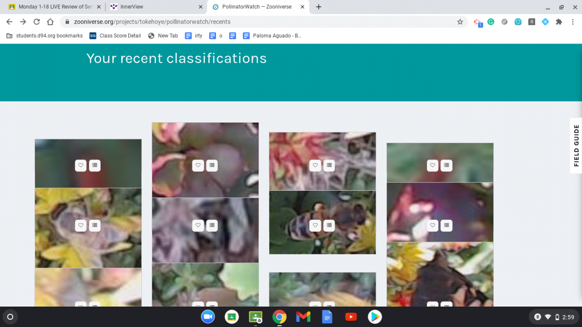Open the 'o' document bookmark

216,35
